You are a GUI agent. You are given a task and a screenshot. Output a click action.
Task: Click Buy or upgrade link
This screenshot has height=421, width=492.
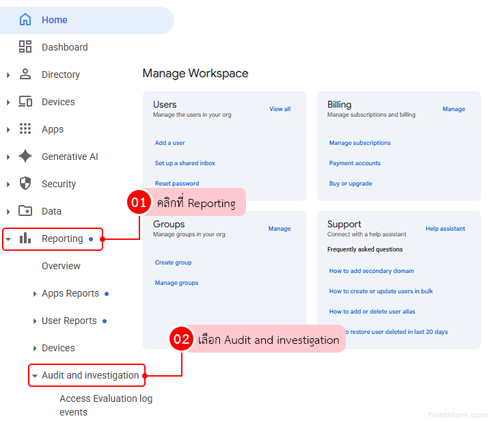pos(351,184)
